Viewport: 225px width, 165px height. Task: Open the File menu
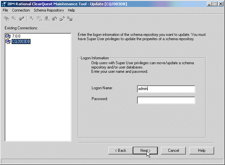click(5, 10)
